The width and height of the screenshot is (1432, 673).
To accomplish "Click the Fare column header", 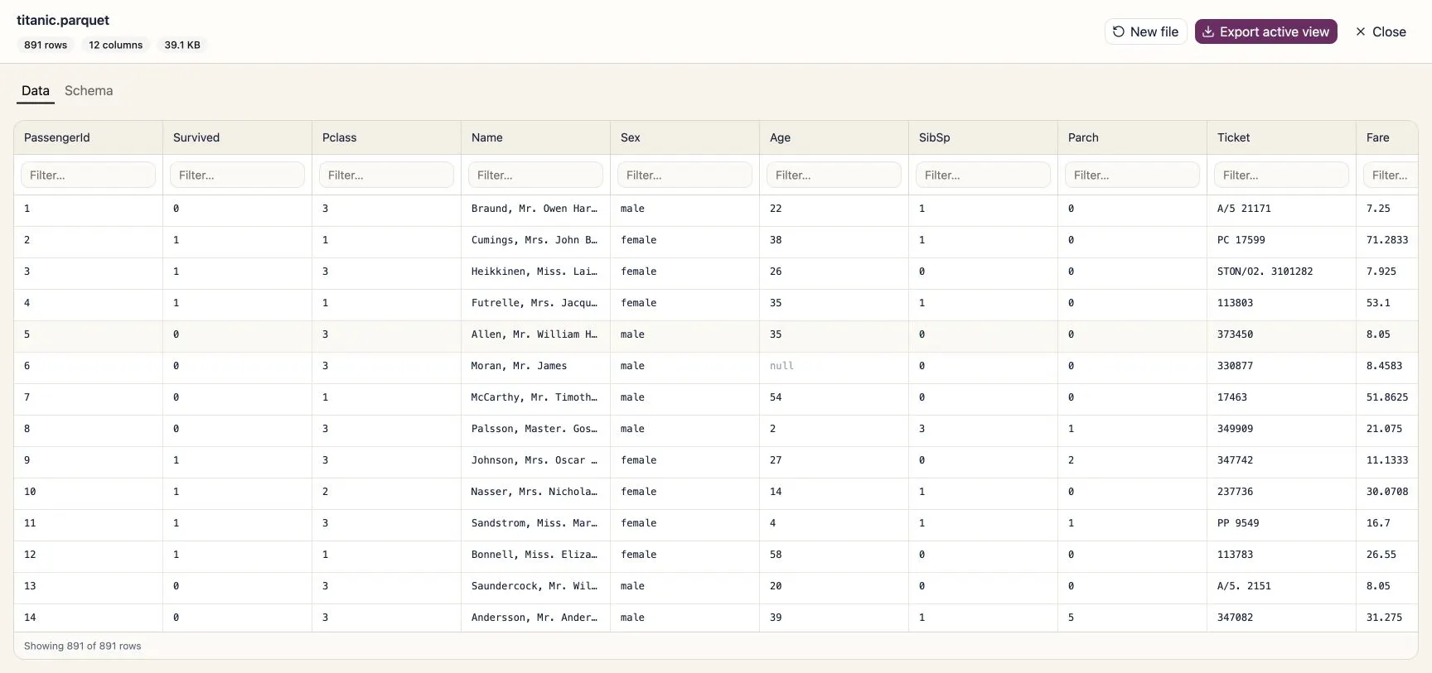I will coord(1387,137).
